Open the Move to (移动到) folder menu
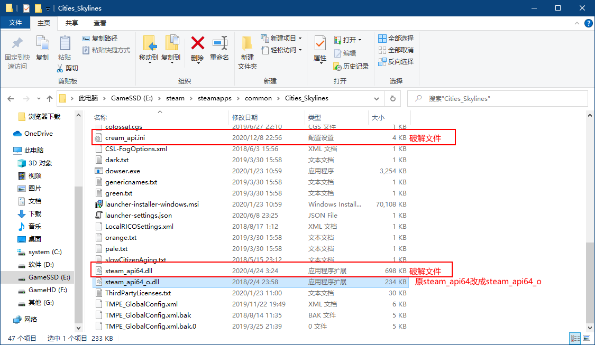 pos(149,49)
